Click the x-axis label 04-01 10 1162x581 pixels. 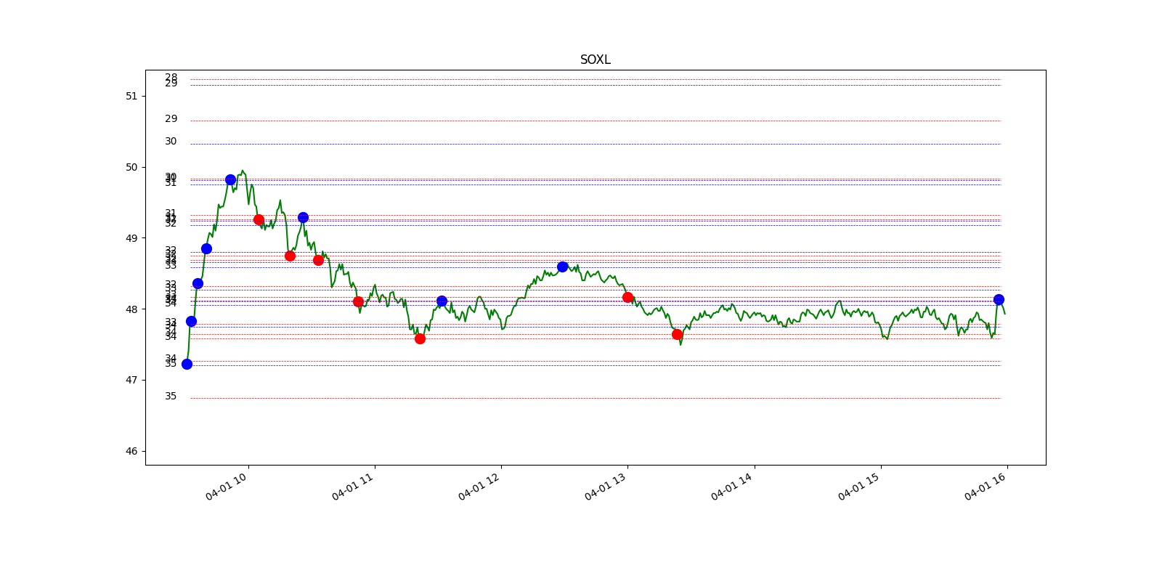pos(227,486)
